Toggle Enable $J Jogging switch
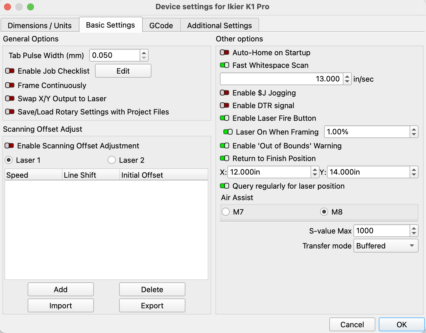Screen dimensions: 426x333 (225, 93)
